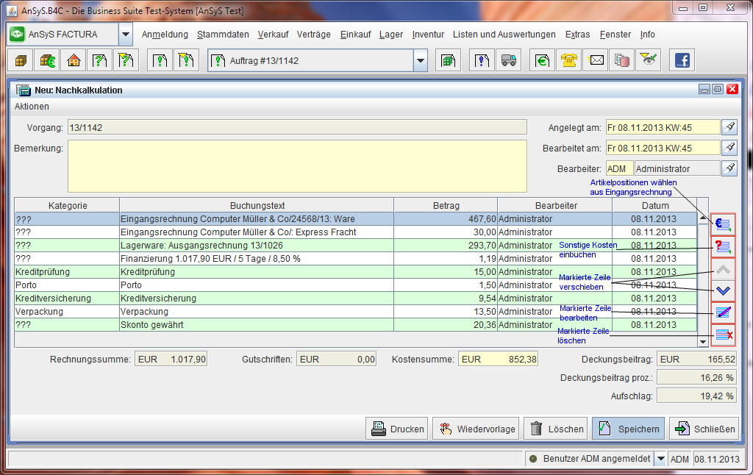Screen dimensions: 753x475
Task: Open the user status dropdown arrow
Action: 660,459
